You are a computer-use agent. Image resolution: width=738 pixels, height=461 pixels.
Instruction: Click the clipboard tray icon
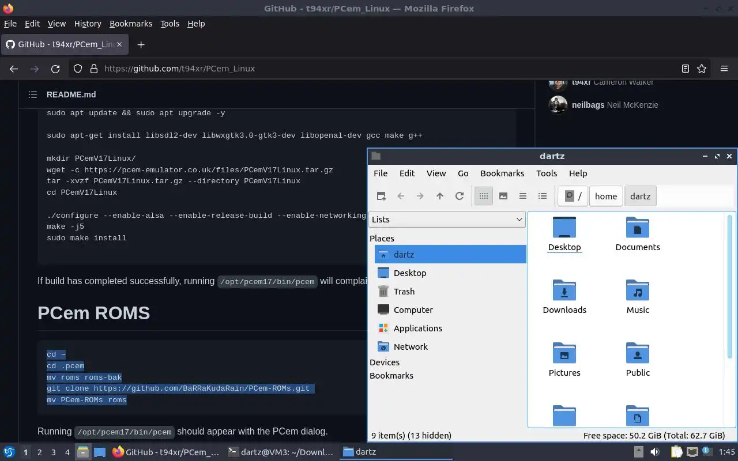point(677,452)
